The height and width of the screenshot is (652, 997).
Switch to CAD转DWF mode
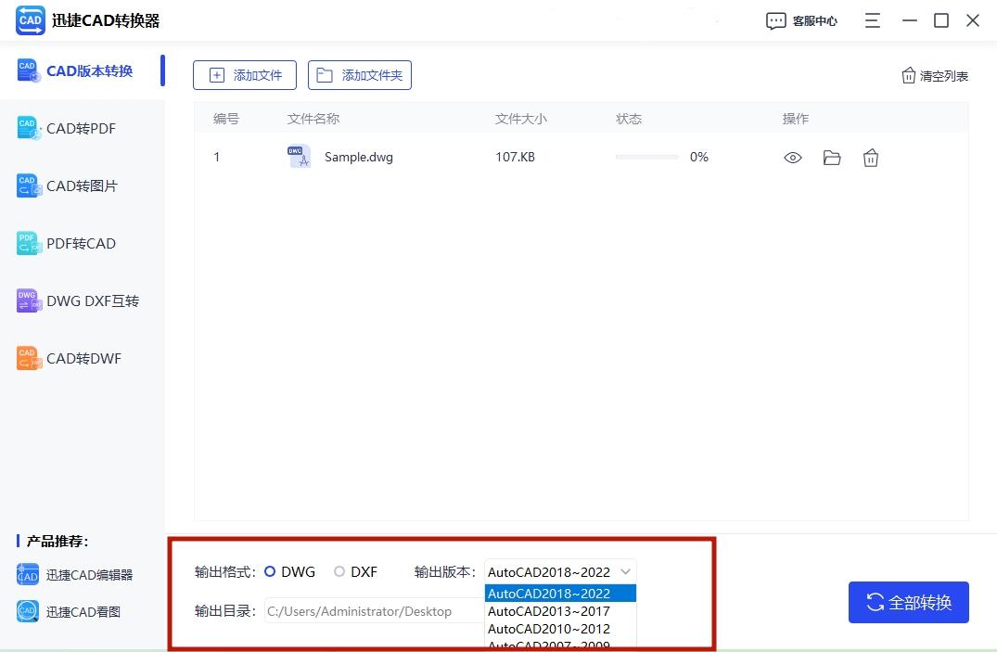point(83,358)
